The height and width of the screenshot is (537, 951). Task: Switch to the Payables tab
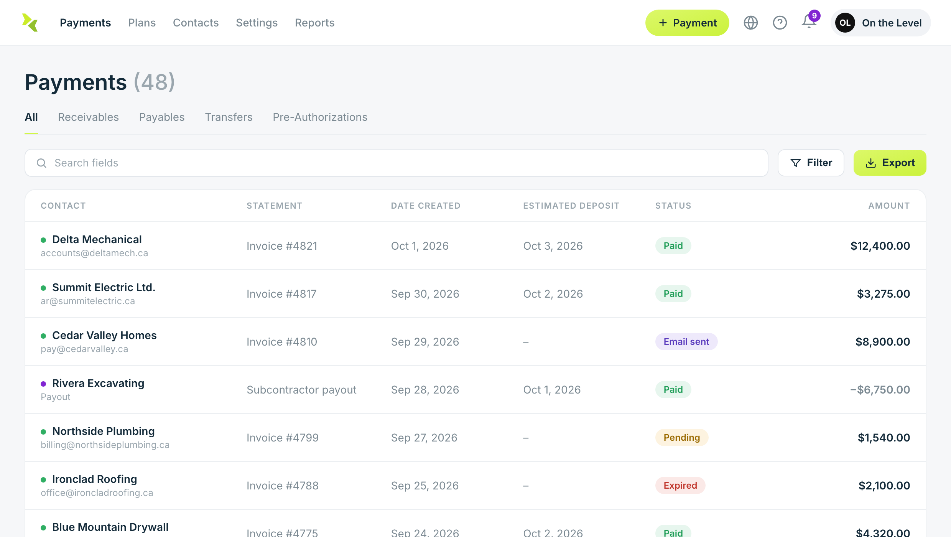tap(162, 117)
